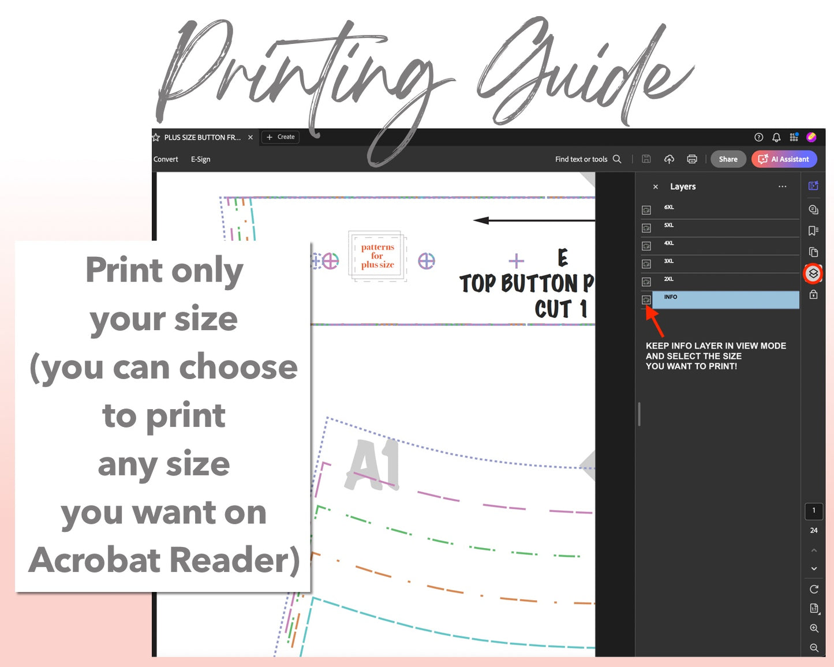This screenshot has width=834, height=667.
Task: Launch the AI Assistant button
Action: pyautogui.click(x=784, y=159)
